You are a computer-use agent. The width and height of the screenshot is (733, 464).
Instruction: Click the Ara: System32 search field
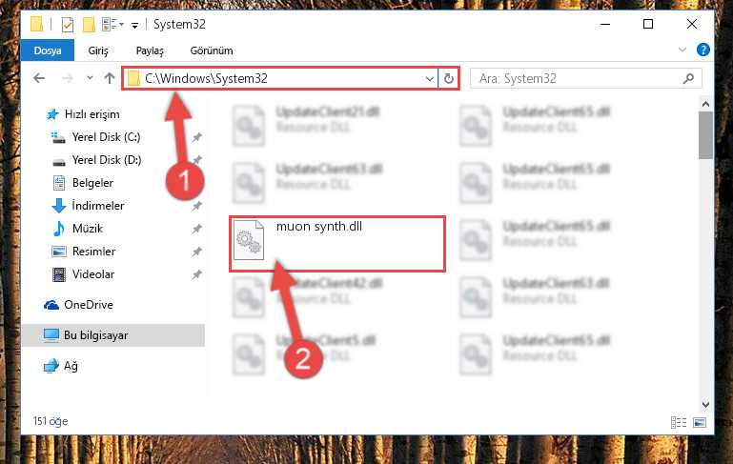(579, 78)
